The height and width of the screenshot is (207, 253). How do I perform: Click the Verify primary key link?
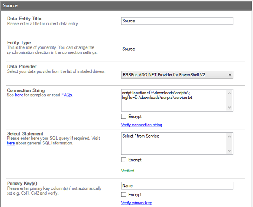[x=136, y=203]
